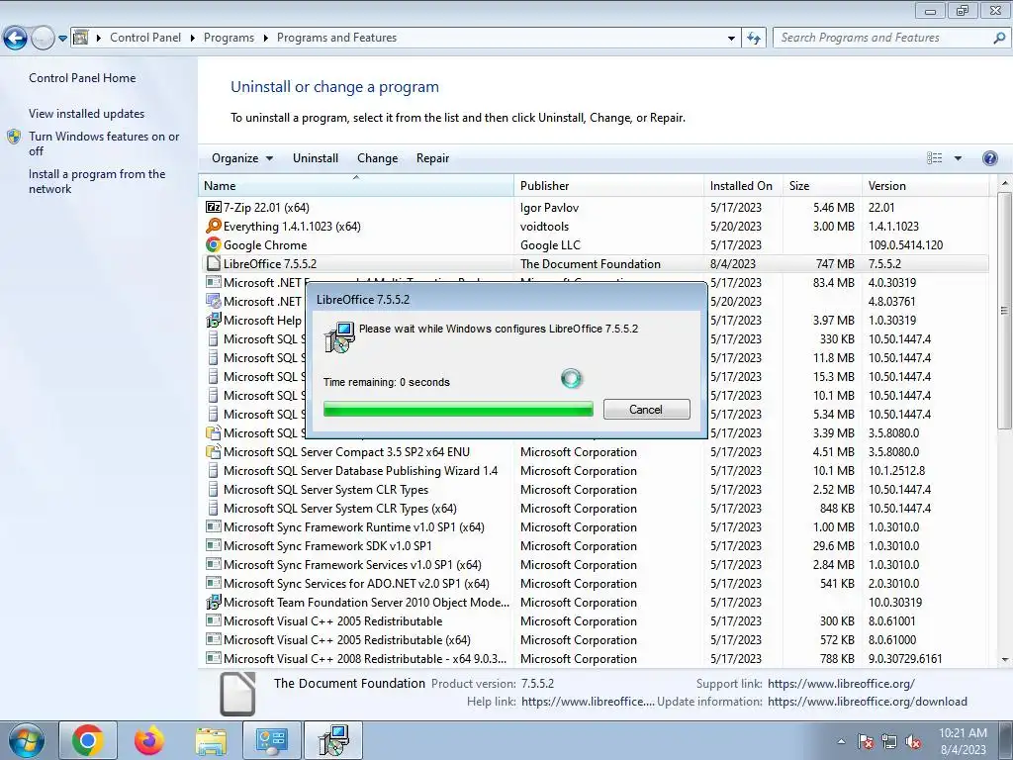The width and height of the screenshot is (1013, 760).
Task: Click the voidtools publisher cell
Action: point(544,227)
